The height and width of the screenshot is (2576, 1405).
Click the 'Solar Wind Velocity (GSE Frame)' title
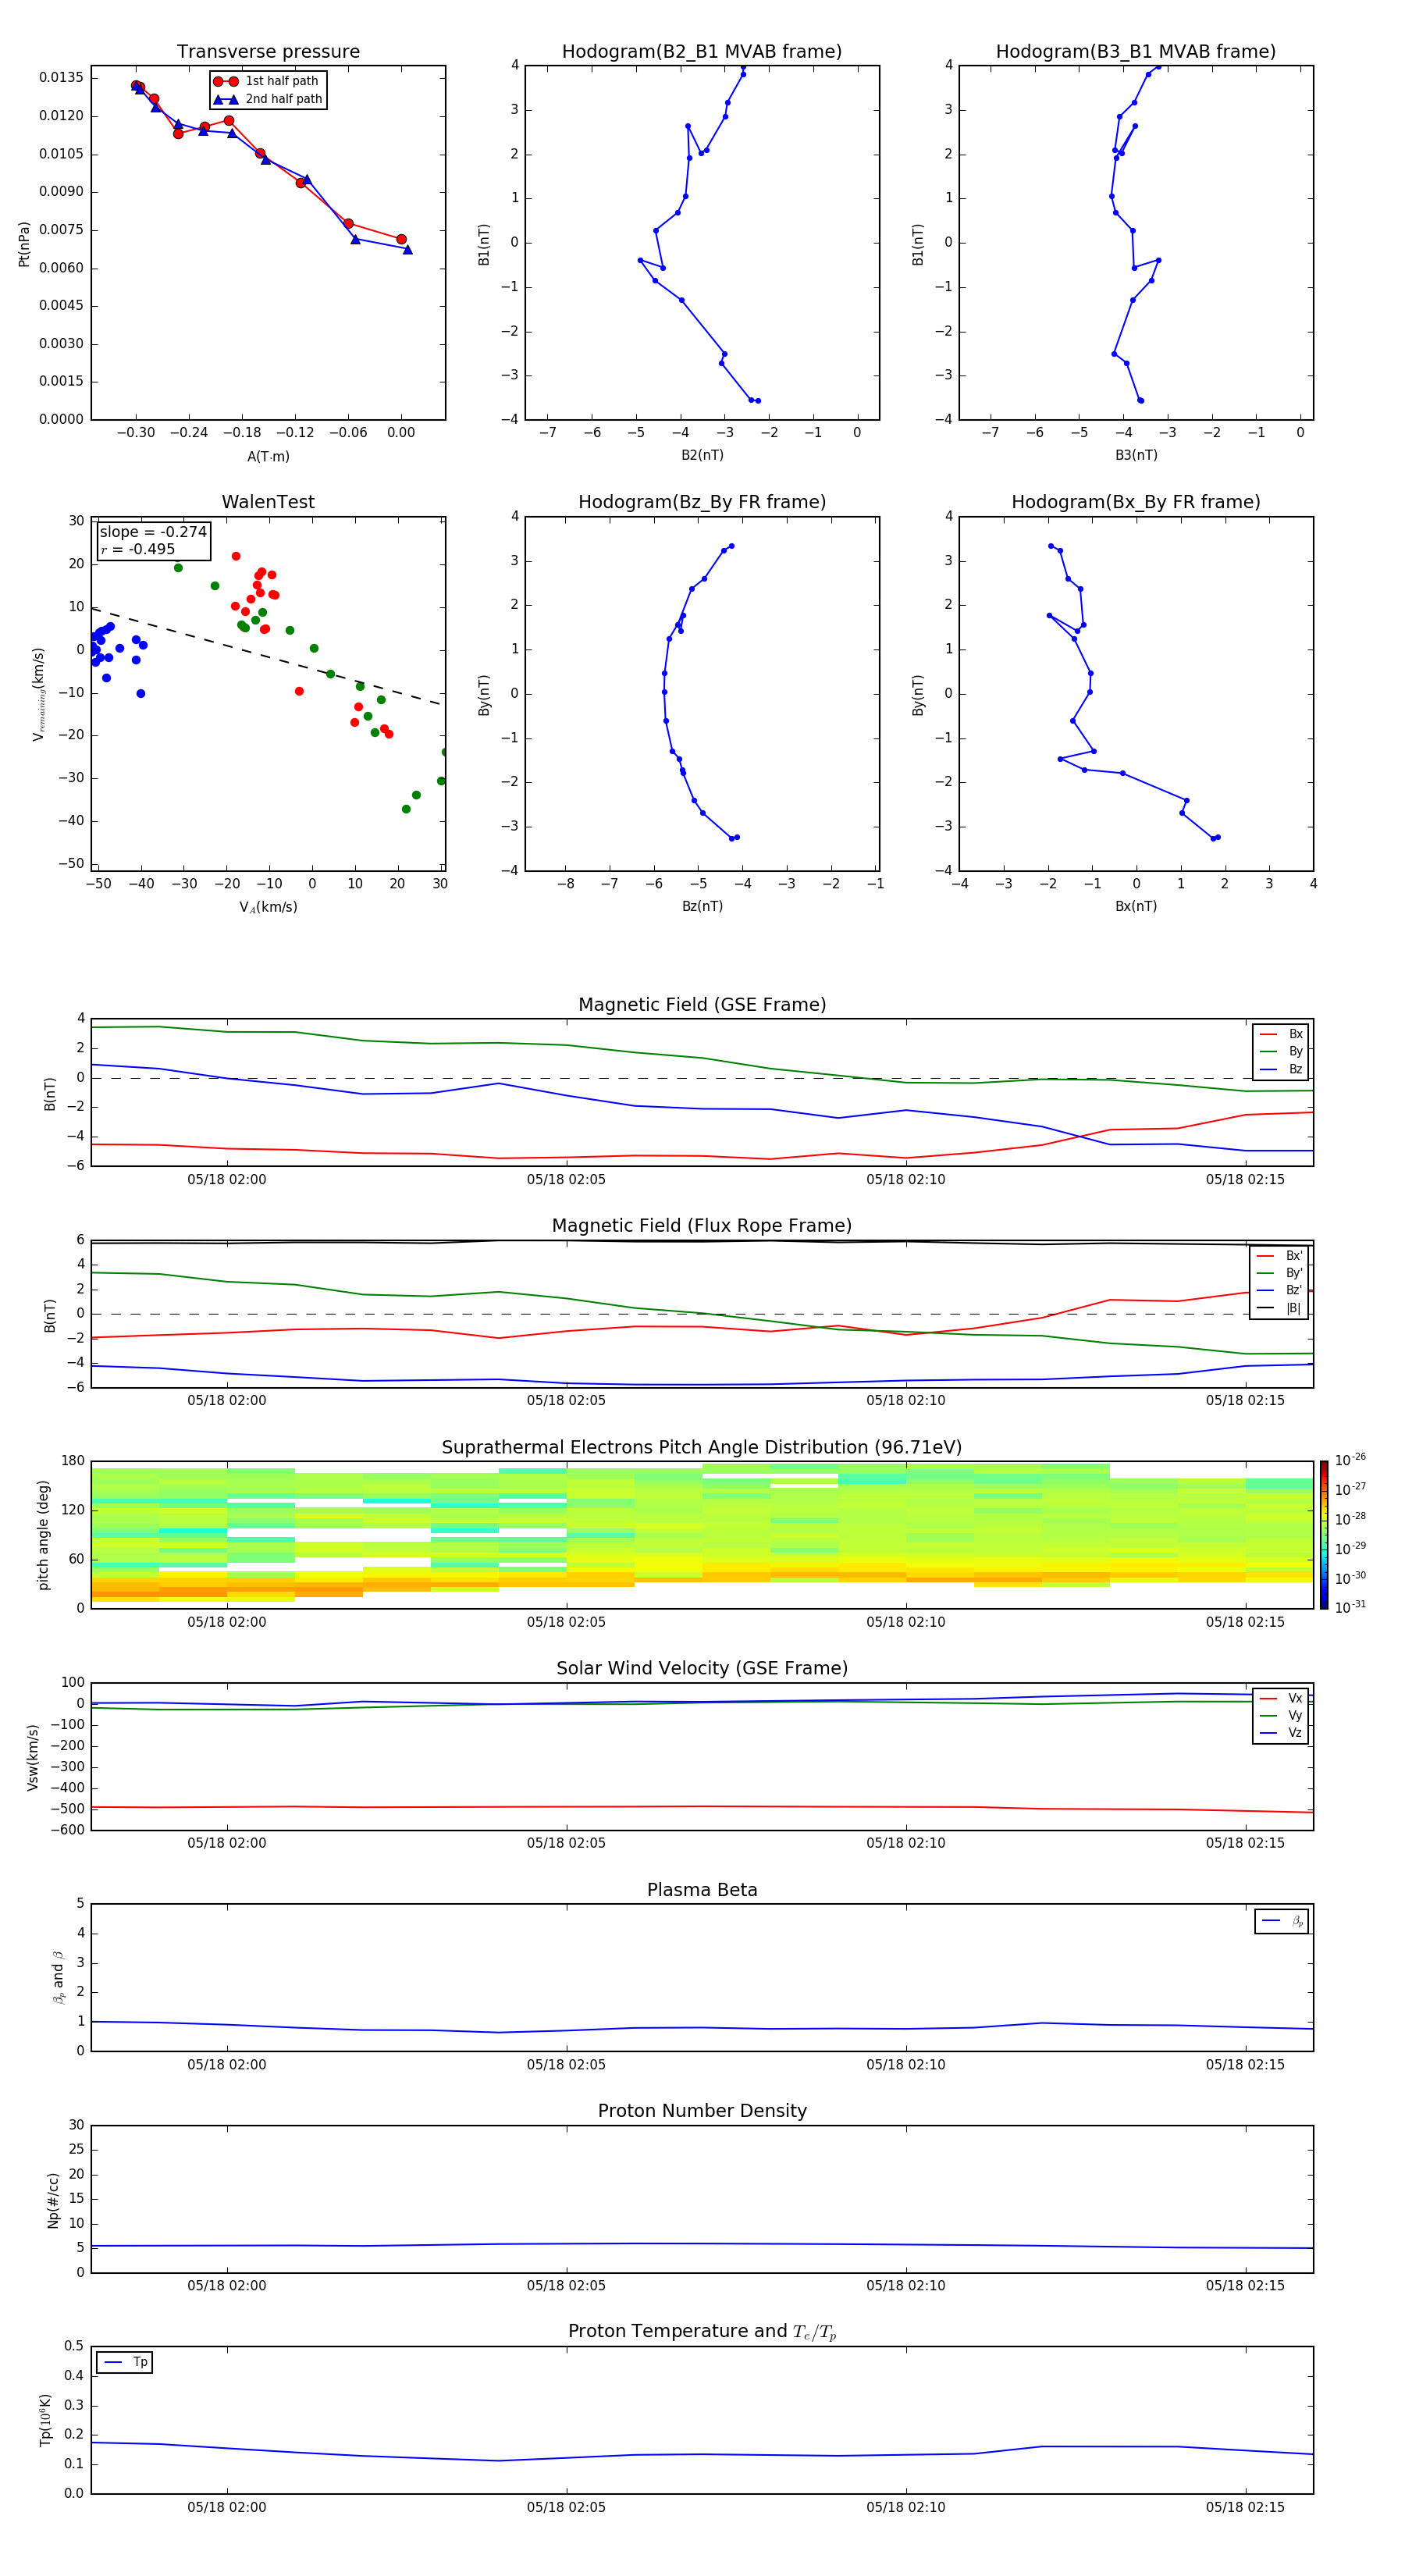(x=702, y=1669)
